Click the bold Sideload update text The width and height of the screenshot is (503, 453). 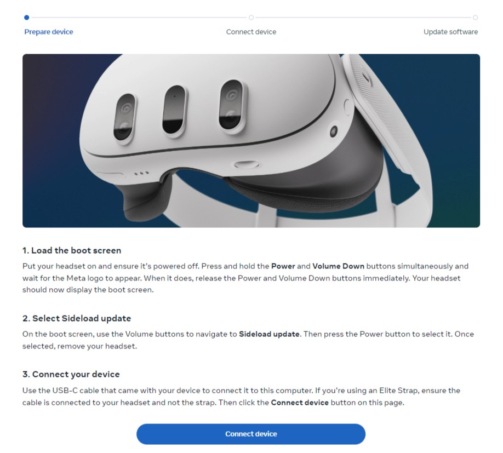coord(269,334)
